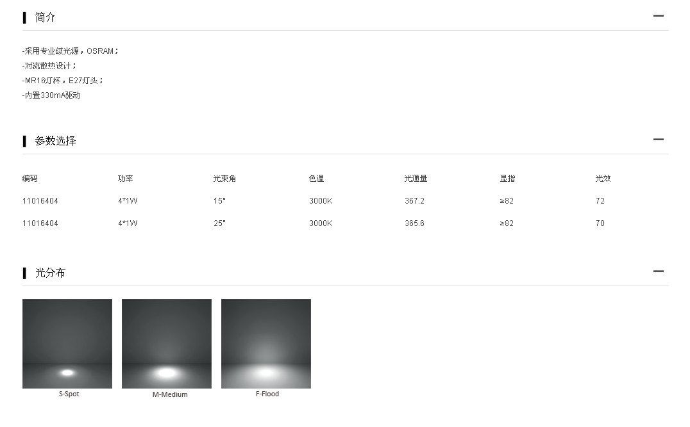Collapse the 光分布 section with minus icon

tap(658, 271)
